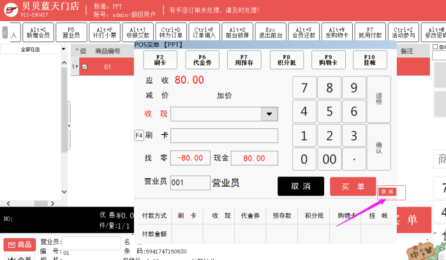The image size is (446, 260).
Task: Click the F4 shortcut label
Action: tap(139, 135)
